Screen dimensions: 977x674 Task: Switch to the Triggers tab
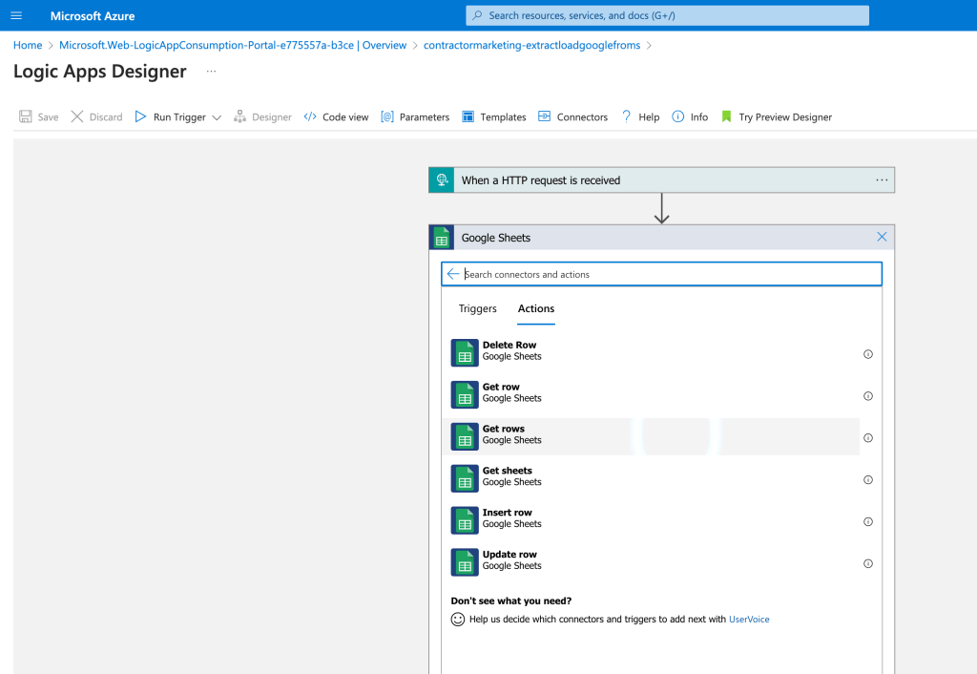477,308
